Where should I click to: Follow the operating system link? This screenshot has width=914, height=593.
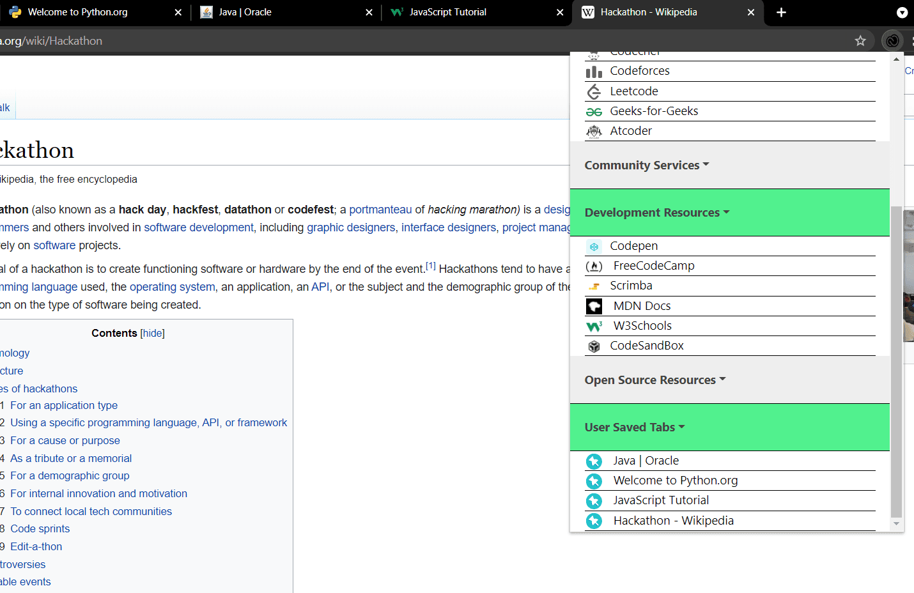[173, 287]
